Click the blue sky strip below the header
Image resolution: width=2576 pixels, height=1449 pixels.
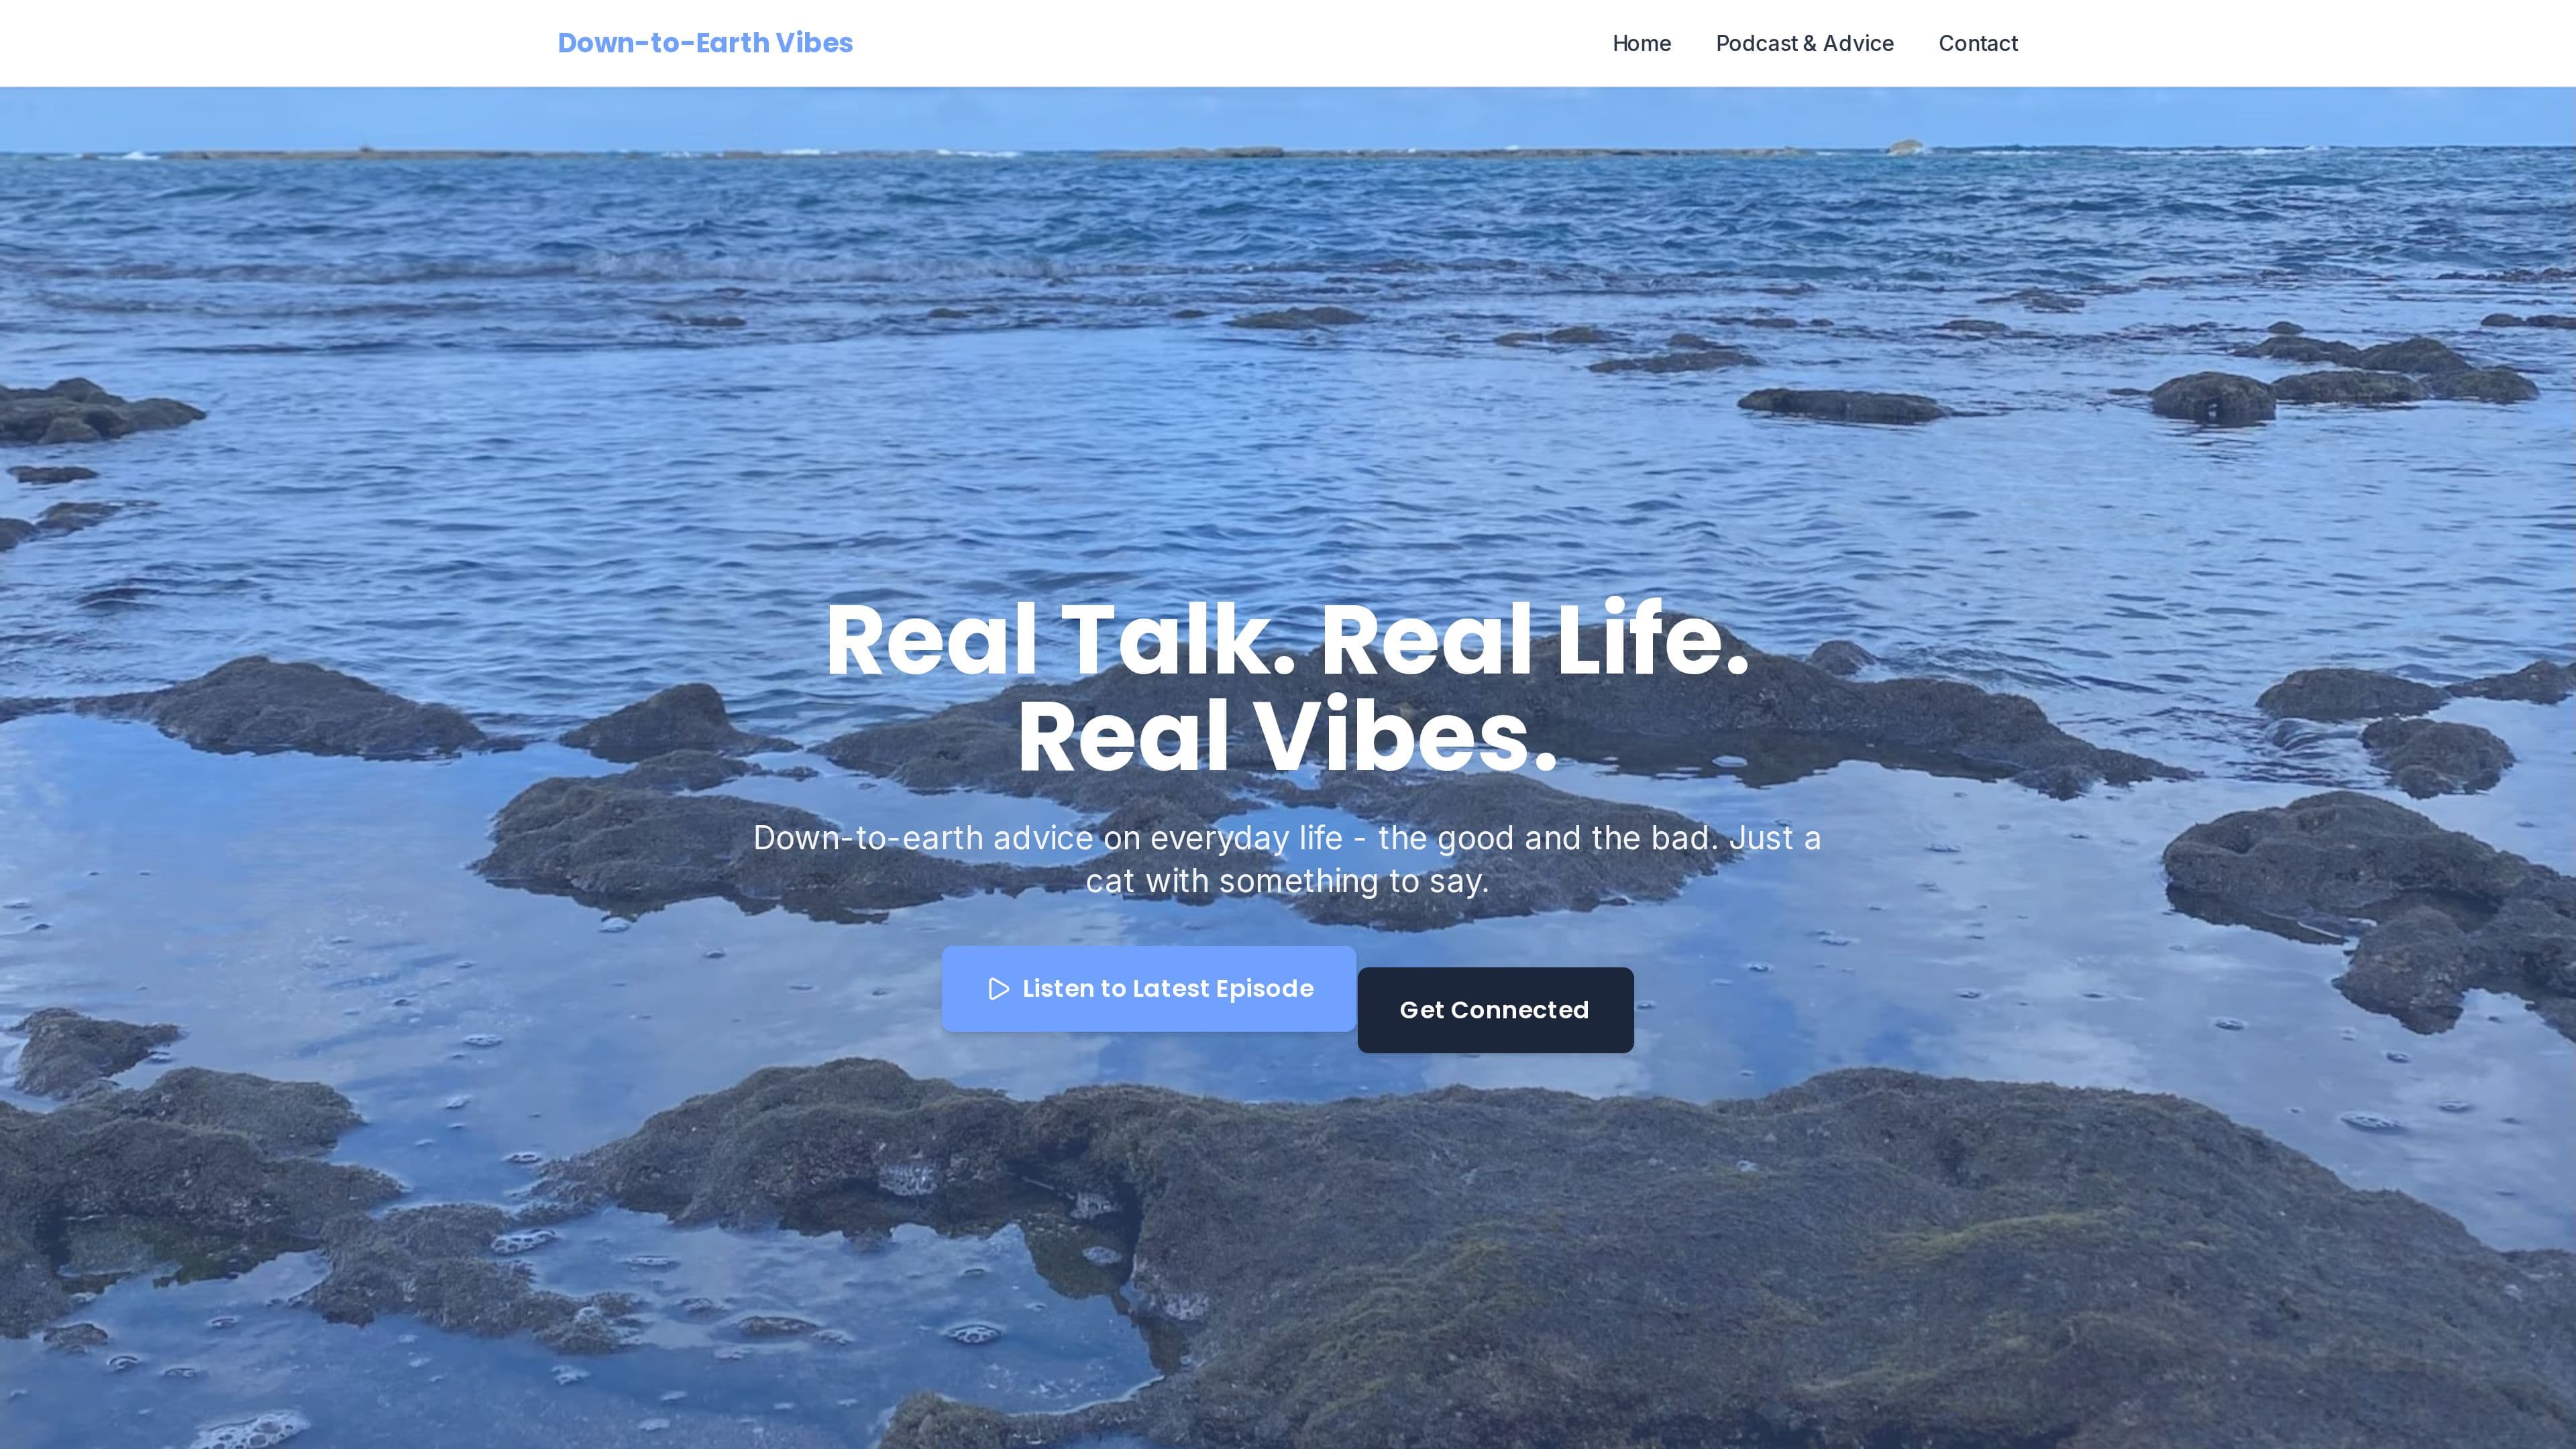pyautogui.click(x=1288, y=118)
